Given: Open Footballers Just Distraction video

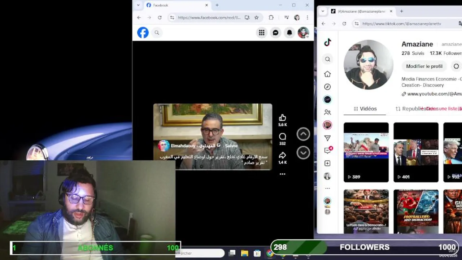Looking at the screenshot, I should click(x=416, y=212).
